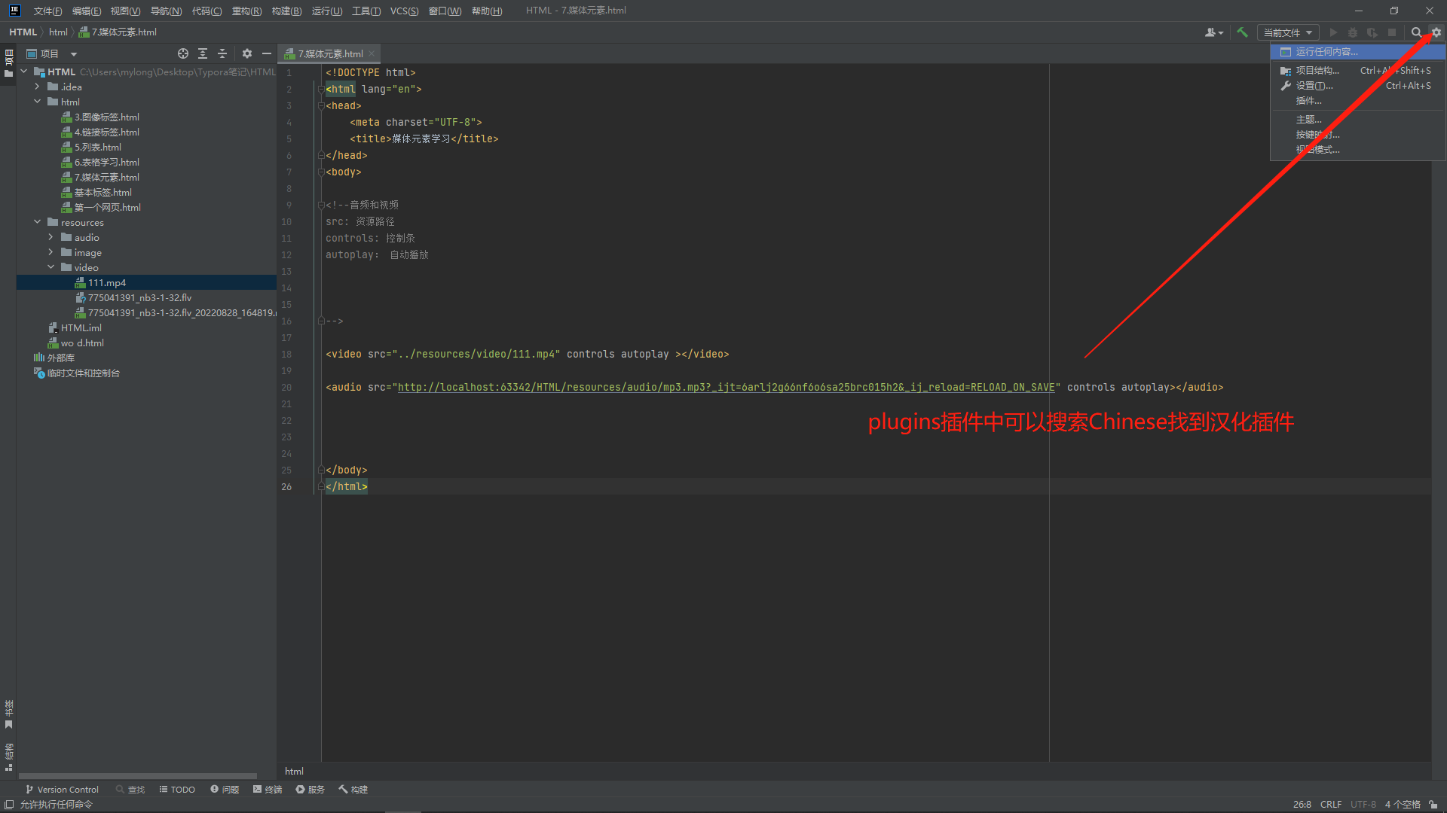The width and height of the screenshot is (1447, 813).
Task: Toggle the structure side tab
Action: [8, 757]
